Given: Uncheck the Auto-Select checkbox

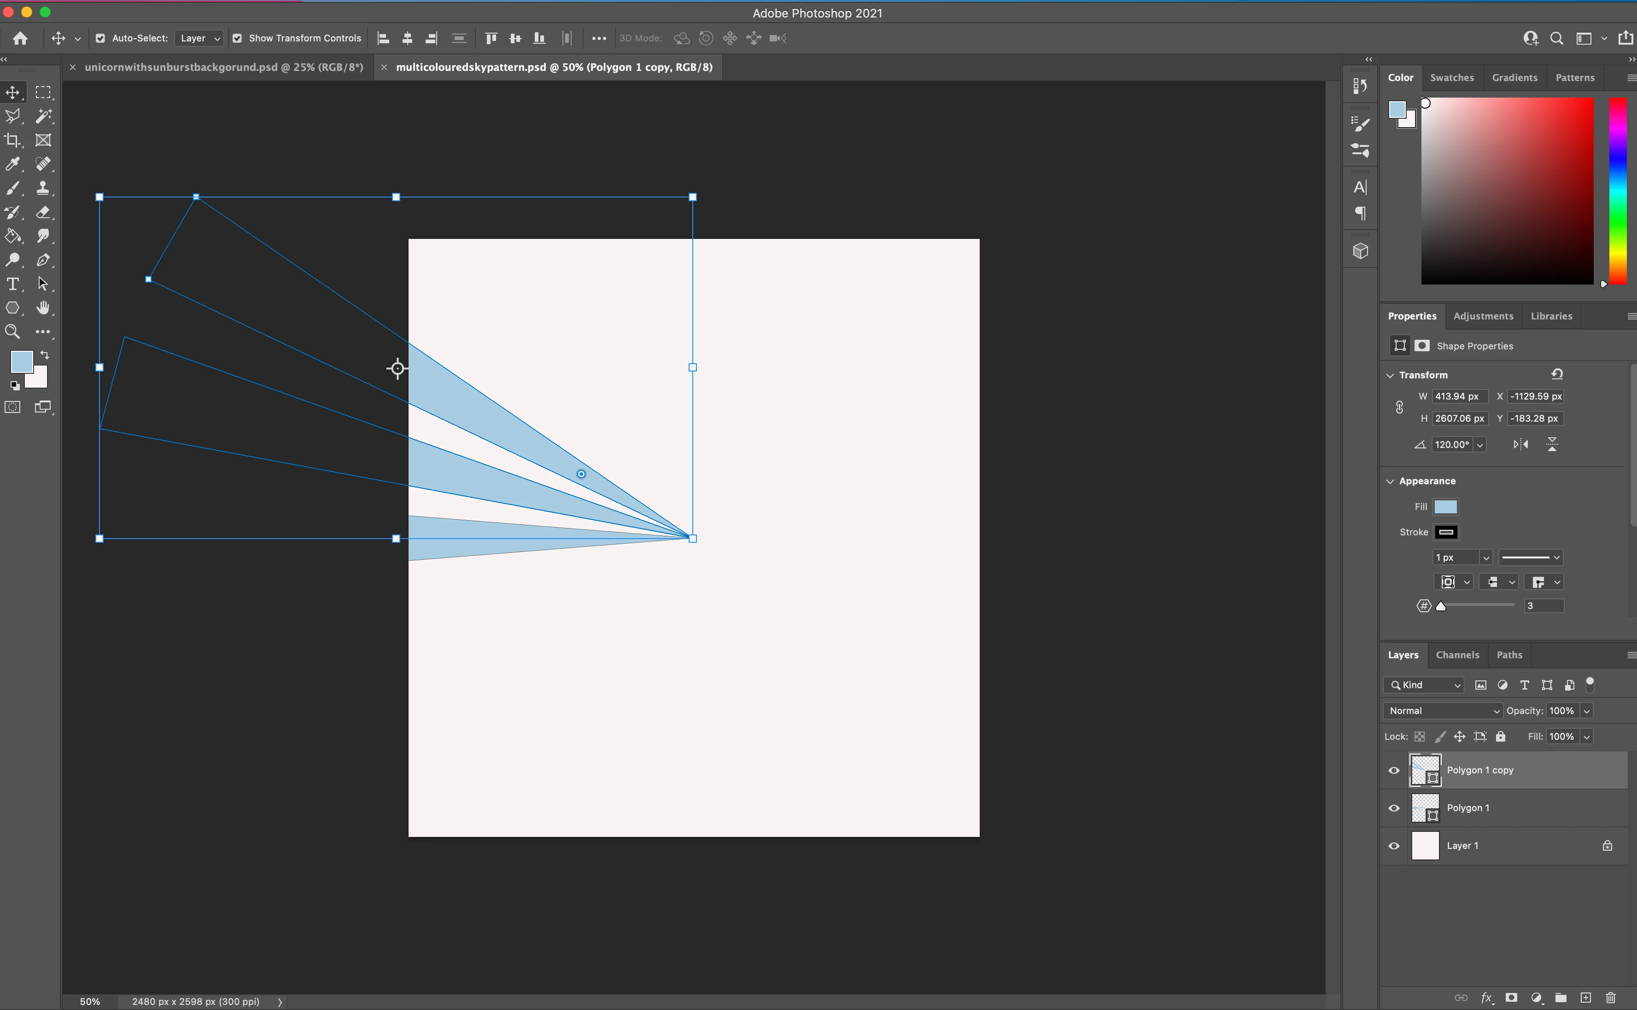Looking at the screenshot, I should (x=100, y=39).
